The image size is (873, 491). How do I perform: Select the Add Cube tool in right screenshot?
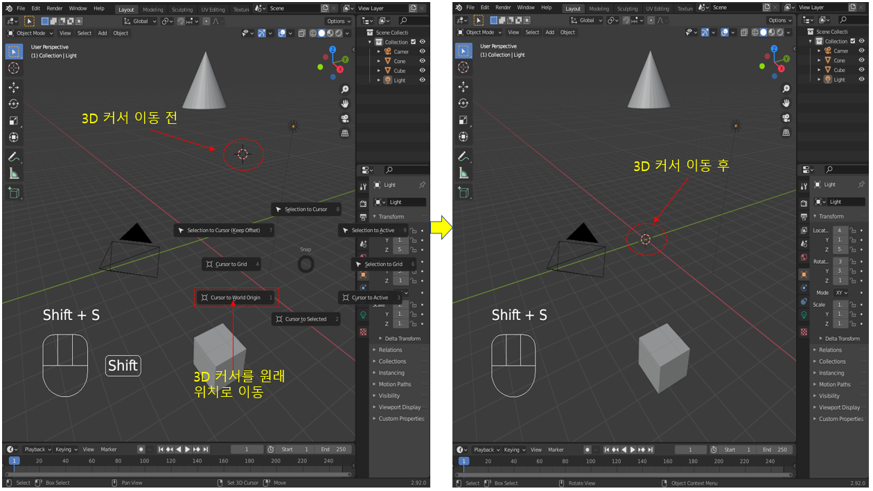463,193
